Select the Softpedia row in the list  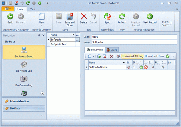coord(63,40)
